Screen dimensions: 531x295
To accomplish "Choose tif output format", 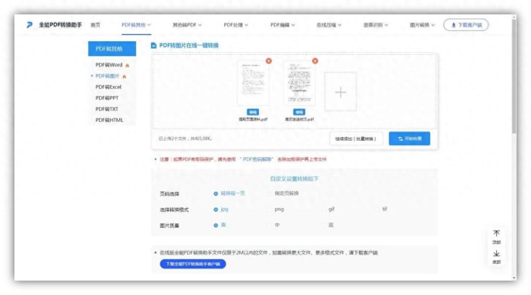I will (378, 210).
